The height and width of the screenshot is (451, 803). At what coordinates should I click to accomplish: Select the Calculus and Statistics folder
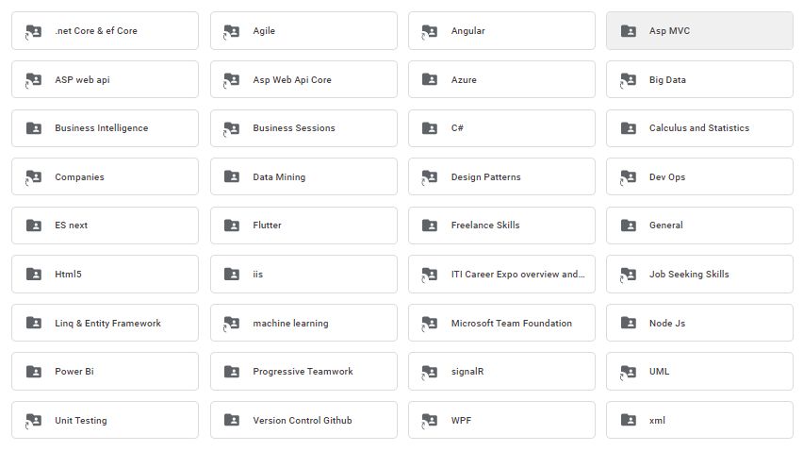click(x=699, y=128)
